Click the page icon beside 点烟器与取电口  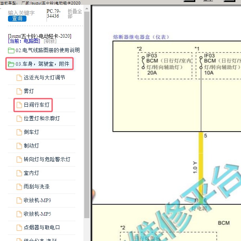point(19,228)
